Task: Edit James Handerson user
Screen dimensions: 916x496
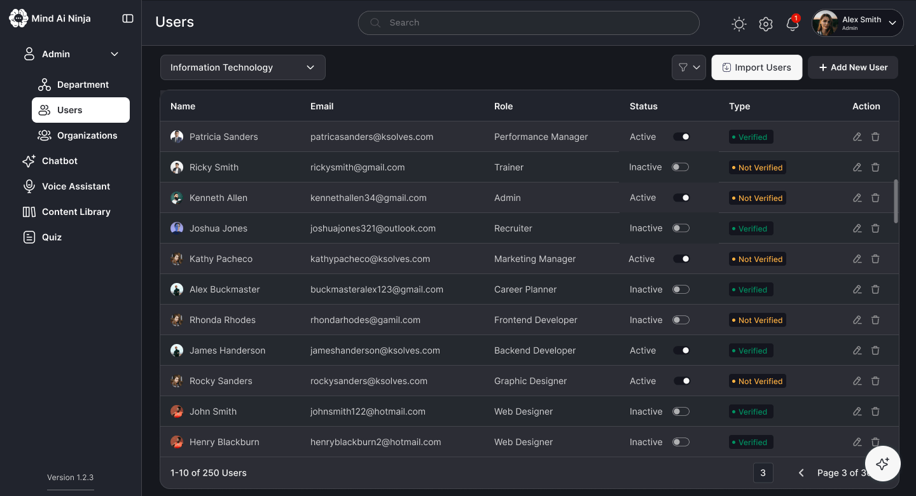Action: coord(857,350)
